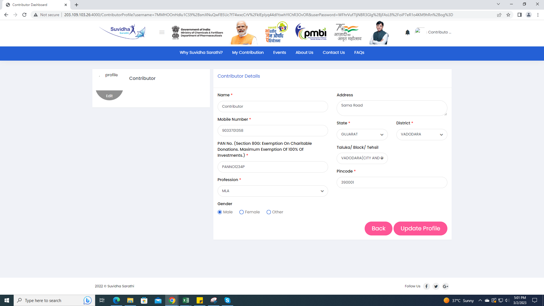Open Facebook follow icon in footer
The height and width of the screenshot is (306, 544).
(426, 286)
